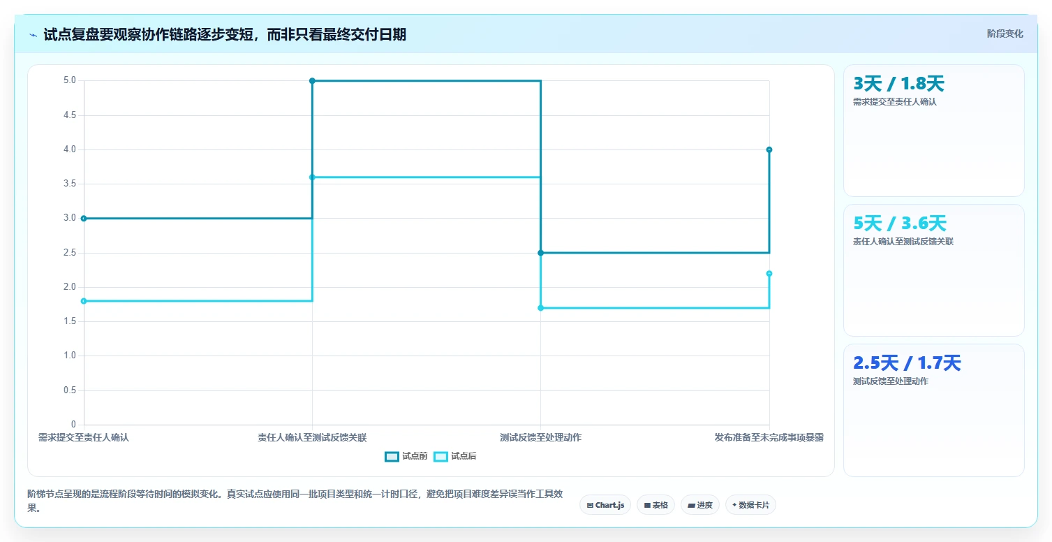Click the 进度 tag pill
This screenshot has width=1052, height=542.
tap(699, 504)
